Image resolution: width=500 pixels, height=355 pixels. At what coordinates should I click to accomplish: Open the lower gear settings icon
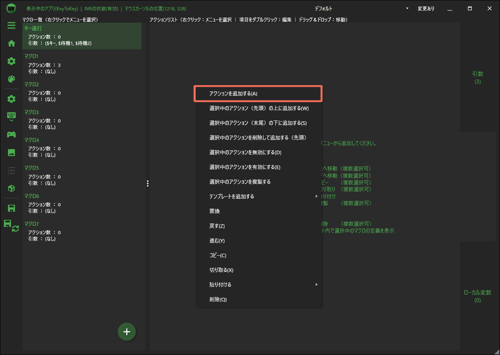click(12, 99)
